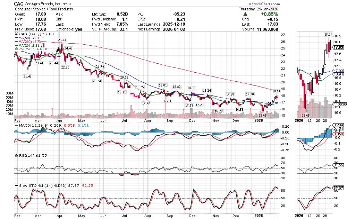Click the green up-arrow change indicator
The image size is (347, 219).
coord(245,14)
